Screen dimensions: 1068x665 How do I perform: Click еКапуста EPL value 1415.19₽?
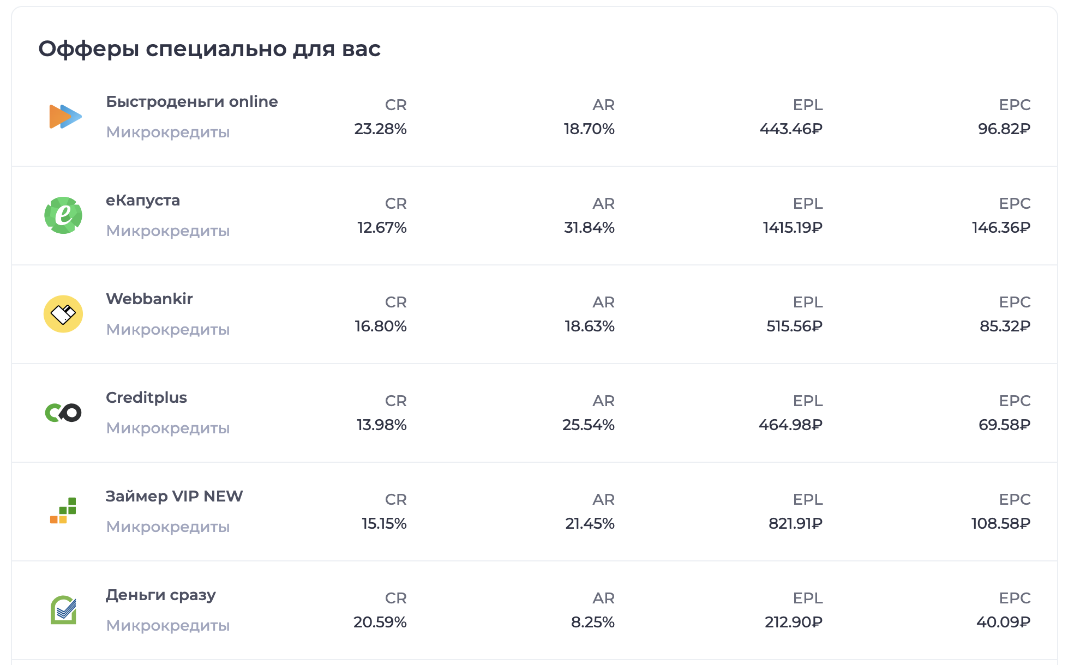(792, 228)
